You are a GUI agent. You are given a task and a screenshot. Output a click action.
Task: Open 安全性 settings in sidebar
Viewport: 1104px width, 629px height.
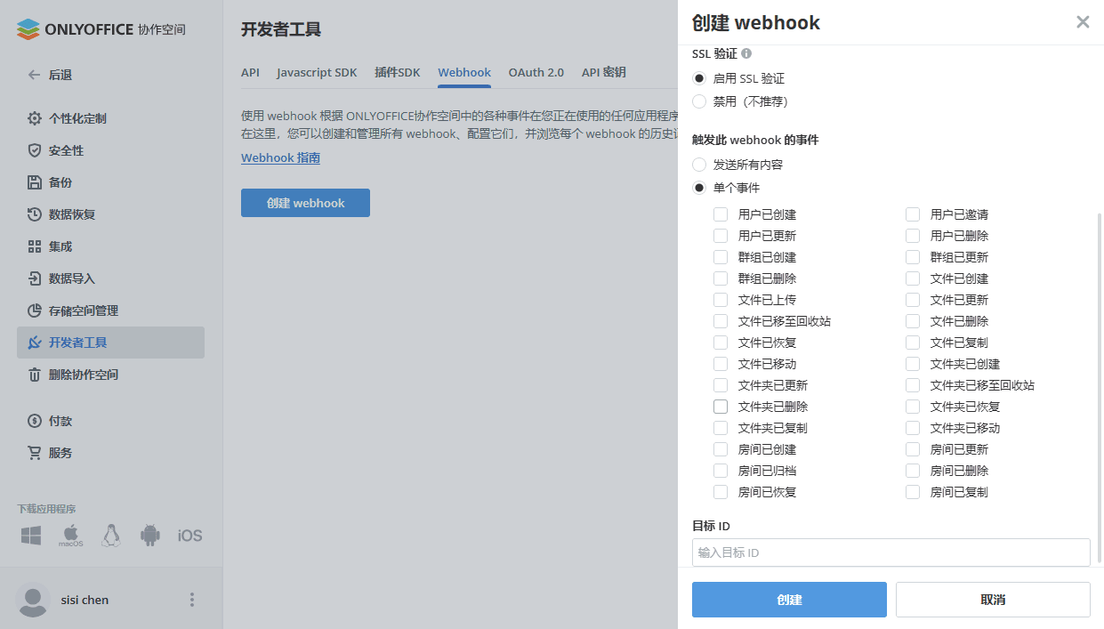pyautogui.click(x=110, y=150)
